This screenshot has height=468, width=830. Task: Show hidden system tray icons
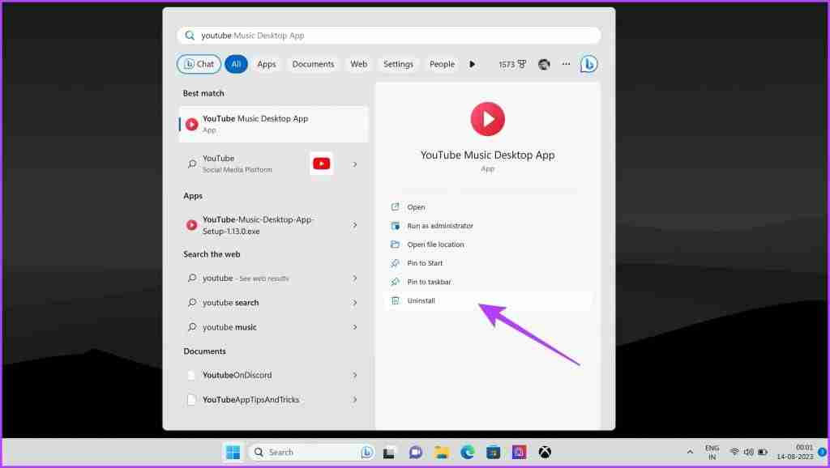coord(690,452)
